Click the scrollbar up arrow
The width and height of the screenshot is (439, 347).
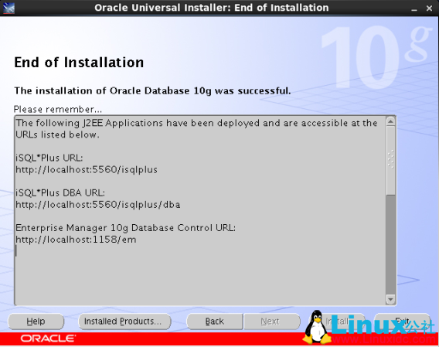pyautogui.click(x=390, y=121)
